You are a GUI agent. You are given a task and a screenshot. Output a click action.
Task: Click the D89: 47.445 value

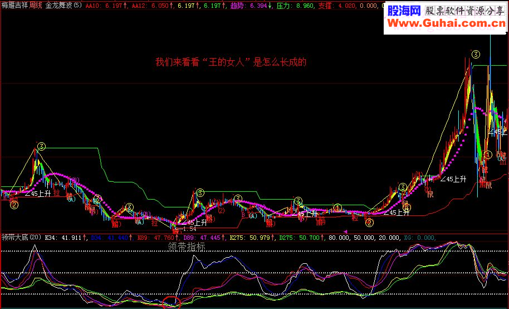(203, 238)
